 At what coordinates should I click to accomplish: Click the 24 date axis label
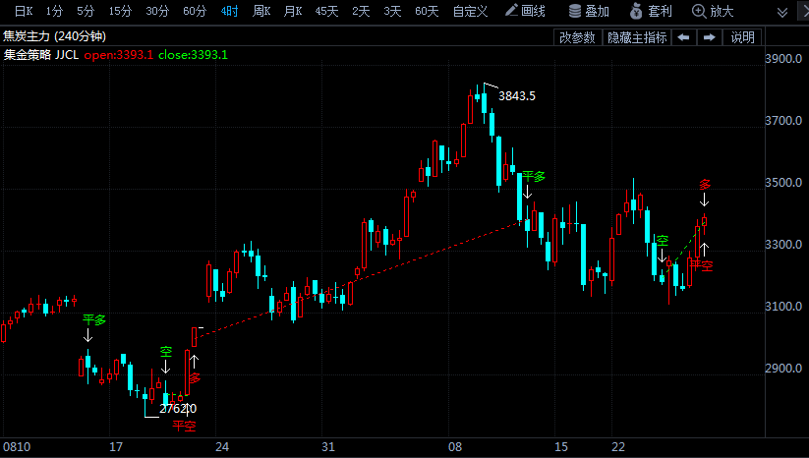point(222,447)
